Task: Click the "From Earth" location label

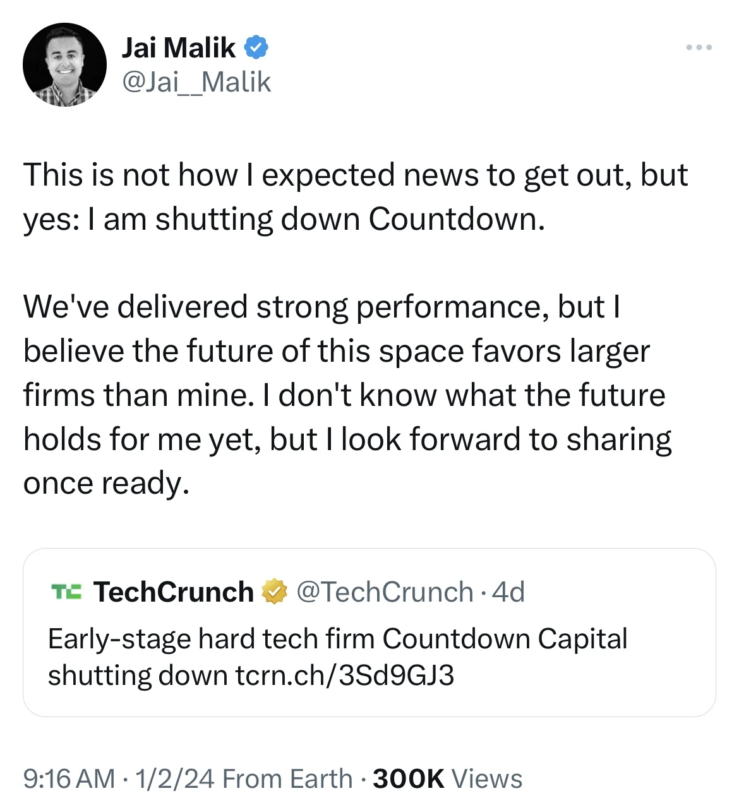Action: point(287,779)
